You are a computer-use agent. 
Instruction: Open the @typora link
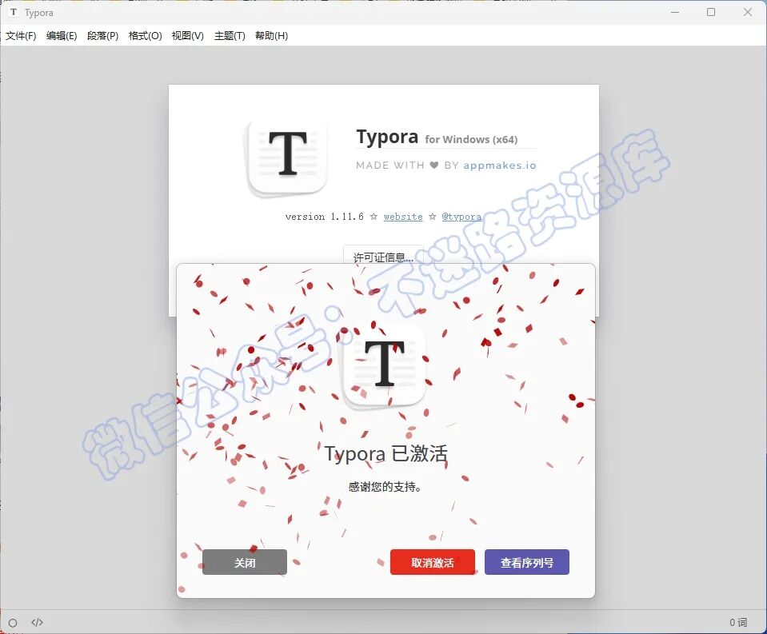[461, 217]
